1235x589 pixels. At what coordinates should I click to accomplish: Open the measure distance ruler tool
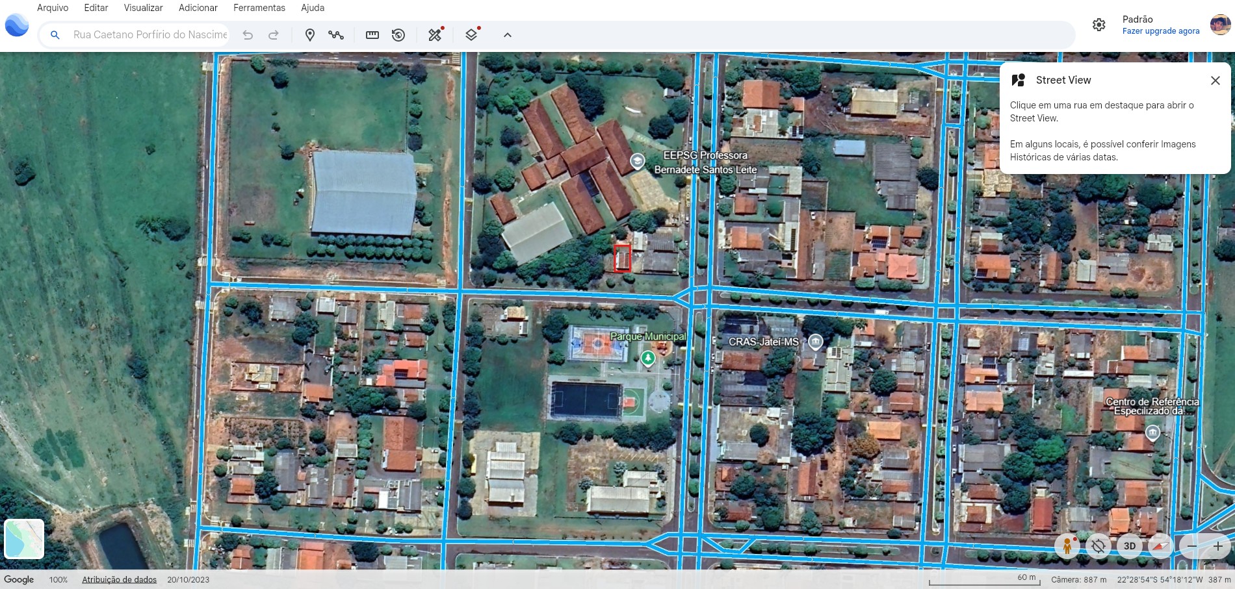tap(372, 35)
